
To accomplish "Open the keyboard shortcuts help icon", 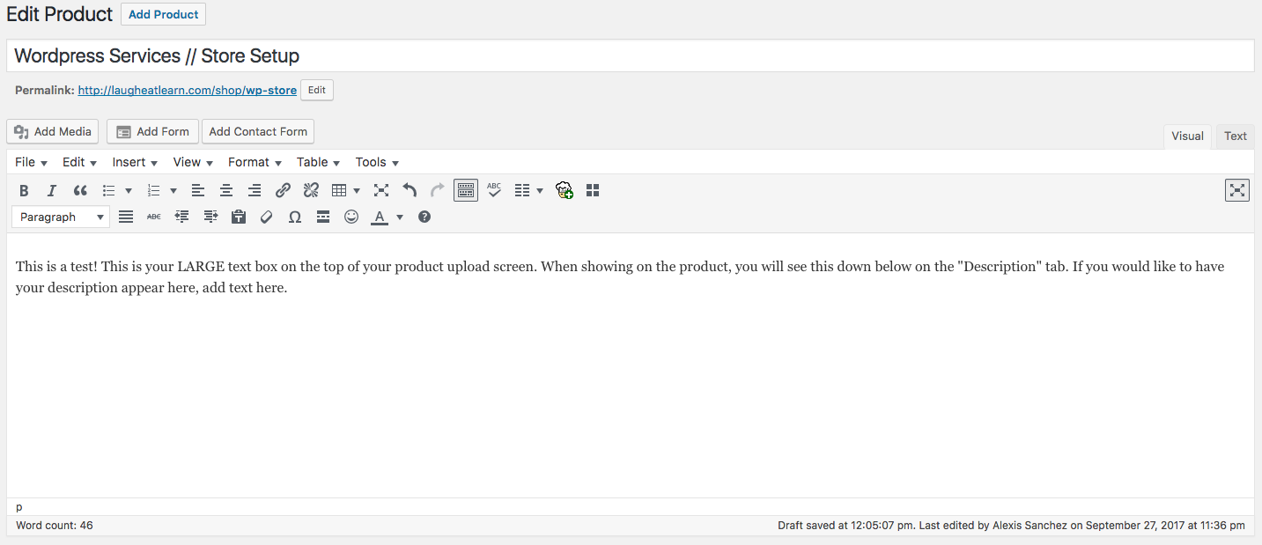I will tap(424, 217).
